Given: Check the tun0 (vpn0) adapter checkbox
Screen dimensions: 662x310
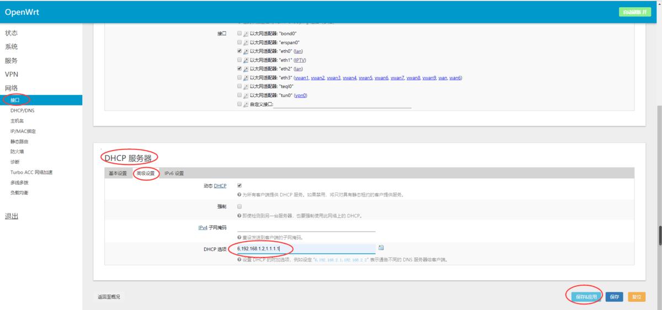Looking at the screenshot, I should 239,95.
